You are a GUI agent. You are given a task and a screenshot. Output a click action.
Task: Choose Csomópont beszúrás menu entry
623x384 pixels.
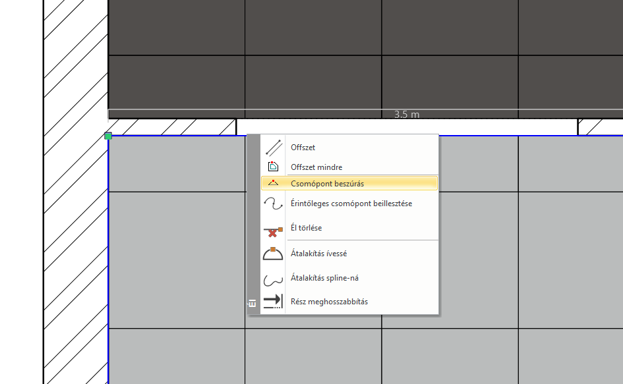(x=349, y=184)
